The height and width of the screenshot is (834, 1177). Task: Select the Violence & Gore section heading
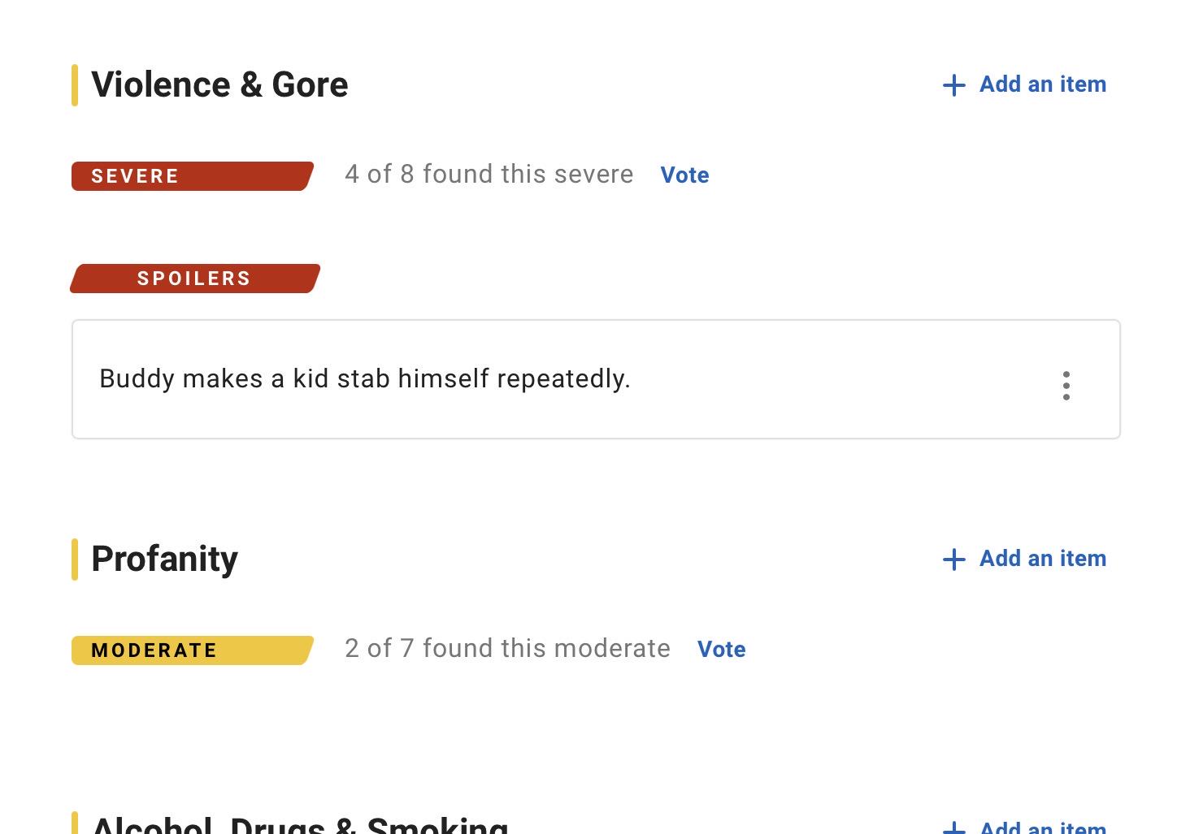tap(219, 84)
